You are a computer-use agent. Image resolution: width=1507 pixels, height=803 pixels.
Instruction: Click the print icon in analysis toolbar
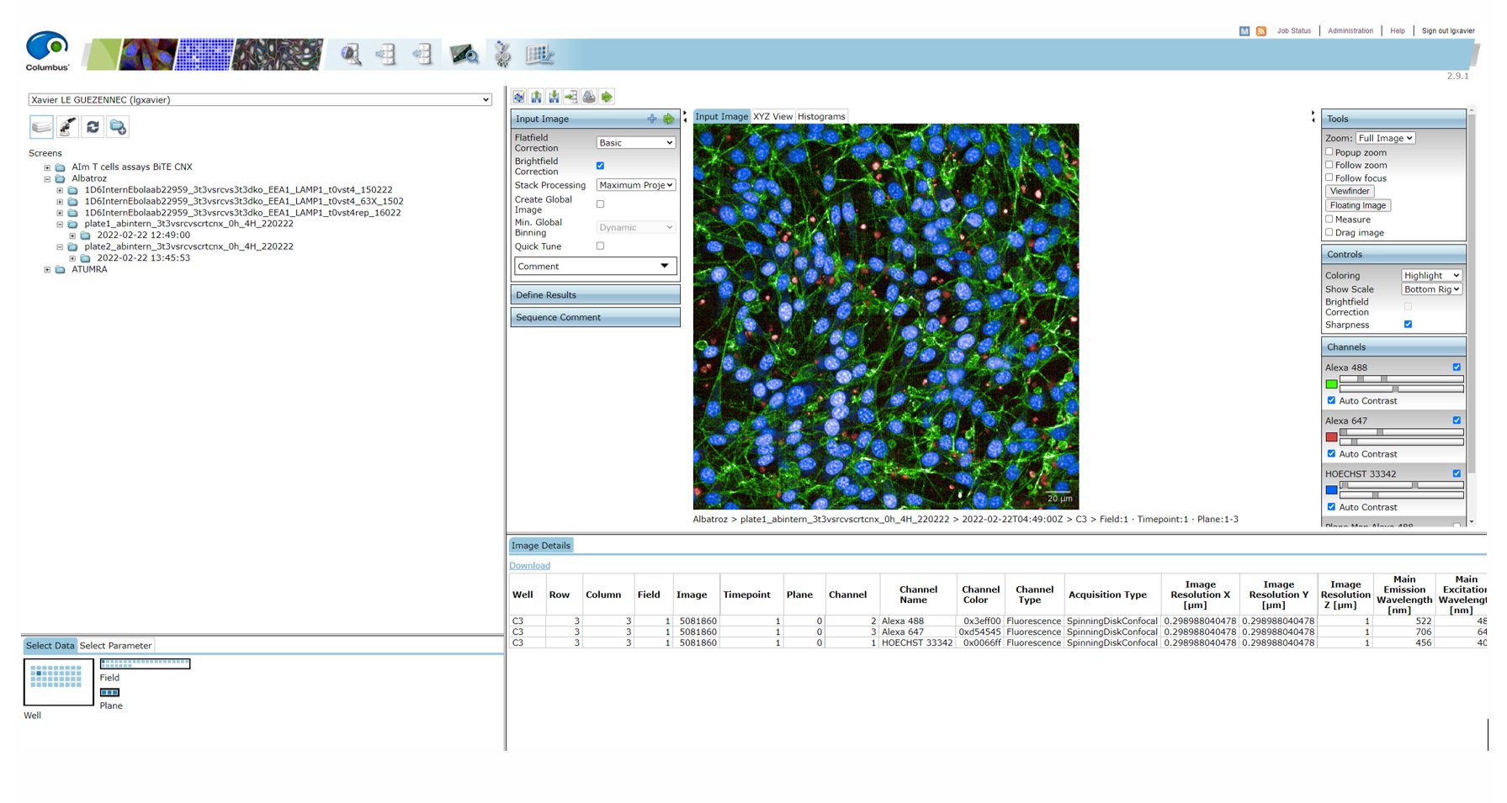click(x=589, y=97)
